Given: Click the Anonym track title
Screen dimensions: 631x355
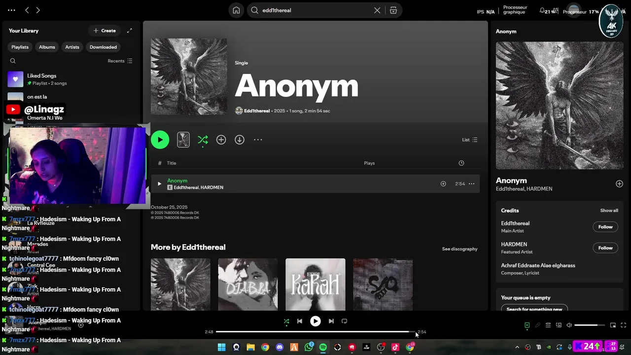Looking at the screenshot, I should coord(177,181).
